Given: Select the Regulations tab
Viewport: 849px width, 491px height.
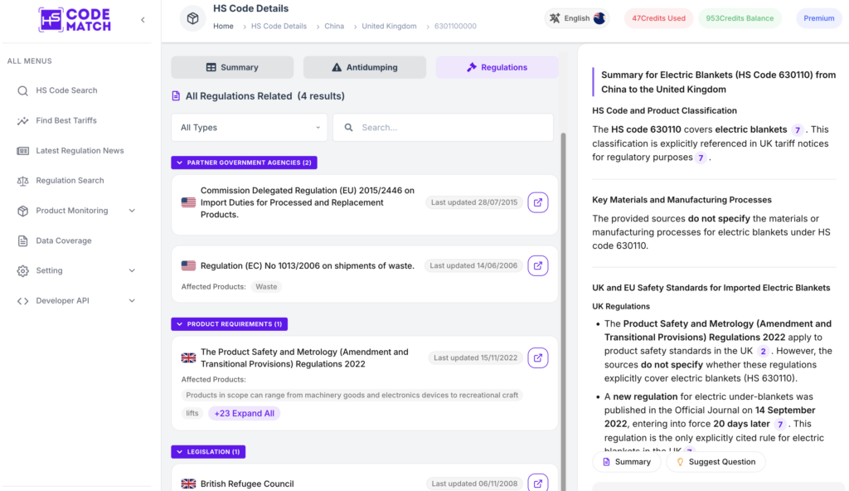Looking at the screenshot, I should (497, 67).
